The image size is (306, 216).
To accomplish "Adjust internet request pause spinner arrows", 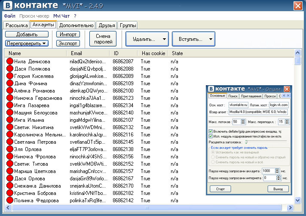I will coord(278,178).
